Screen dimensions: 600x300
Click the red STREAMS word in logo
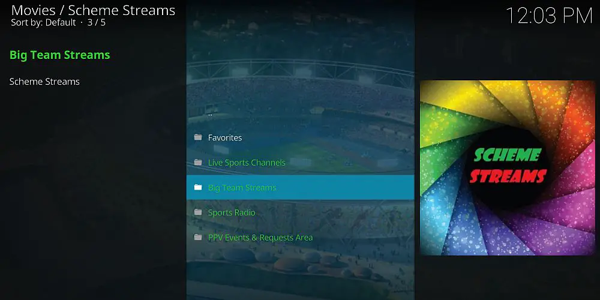tap(508, 176)
